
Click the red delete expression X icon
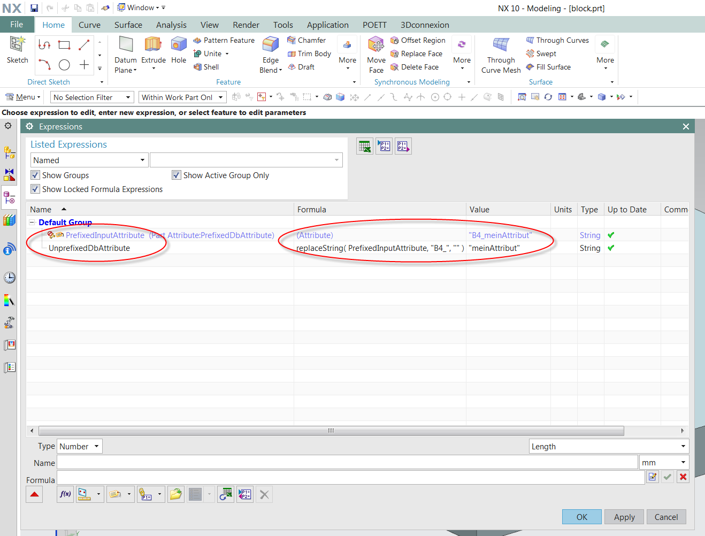click(683, 477)
